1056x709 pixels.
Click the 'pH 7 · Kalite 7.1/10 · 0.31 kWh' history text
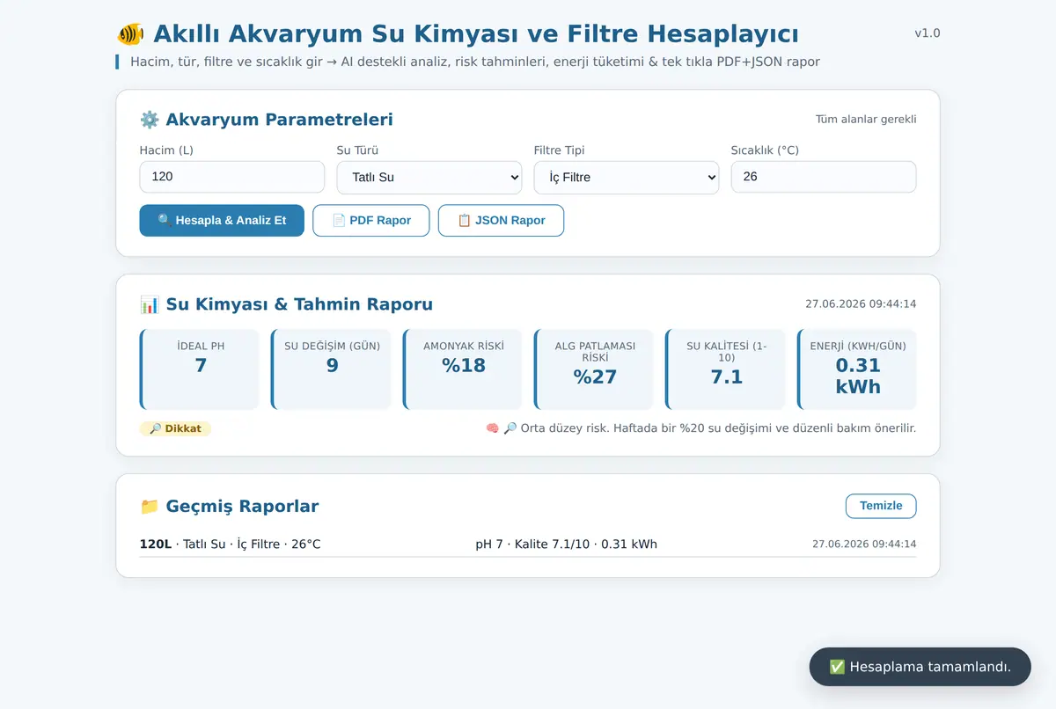pos(566,545)
